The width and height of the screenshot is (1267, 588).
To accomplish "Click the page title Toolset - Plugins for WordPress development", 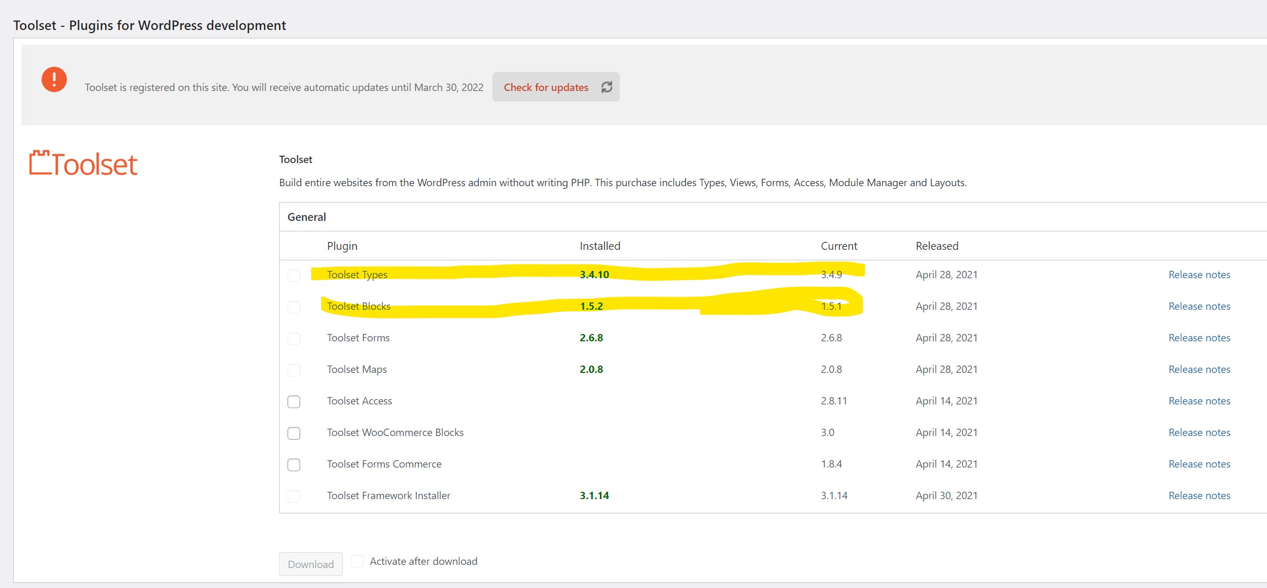I will coord(150,25).
